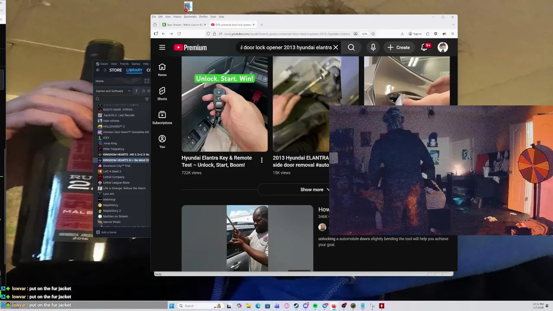
Task: Open the YouTube account avatar menu
Action: (x=443, y=47)
